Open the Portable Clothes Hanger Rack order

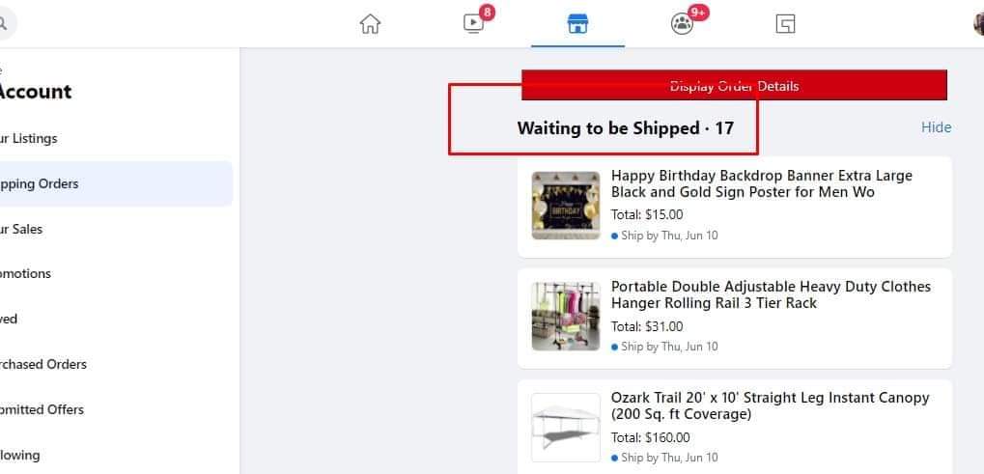click(x=771, y=294)
